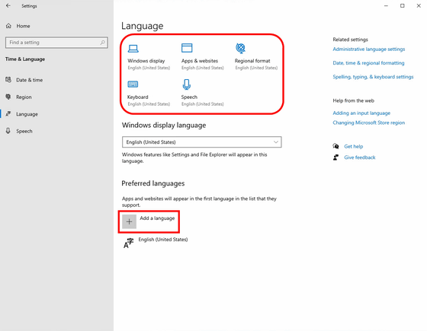Click the Date & time calendar icon
The image size is (427, 331).
8,80
